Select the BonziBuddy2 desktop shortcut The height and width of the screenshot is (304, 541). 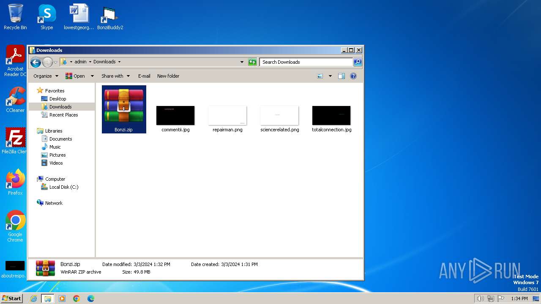[x=110, y=17]
